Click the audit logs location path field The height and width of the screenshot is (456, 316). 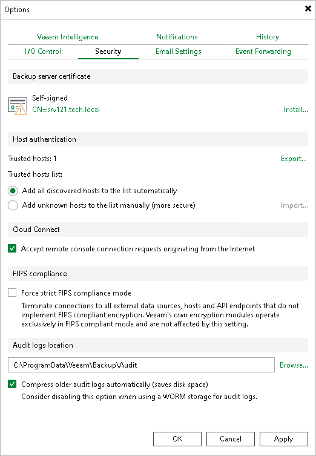point(141,365)
